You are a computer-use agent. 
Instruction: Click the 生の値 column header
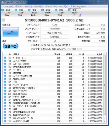point(94,54)
